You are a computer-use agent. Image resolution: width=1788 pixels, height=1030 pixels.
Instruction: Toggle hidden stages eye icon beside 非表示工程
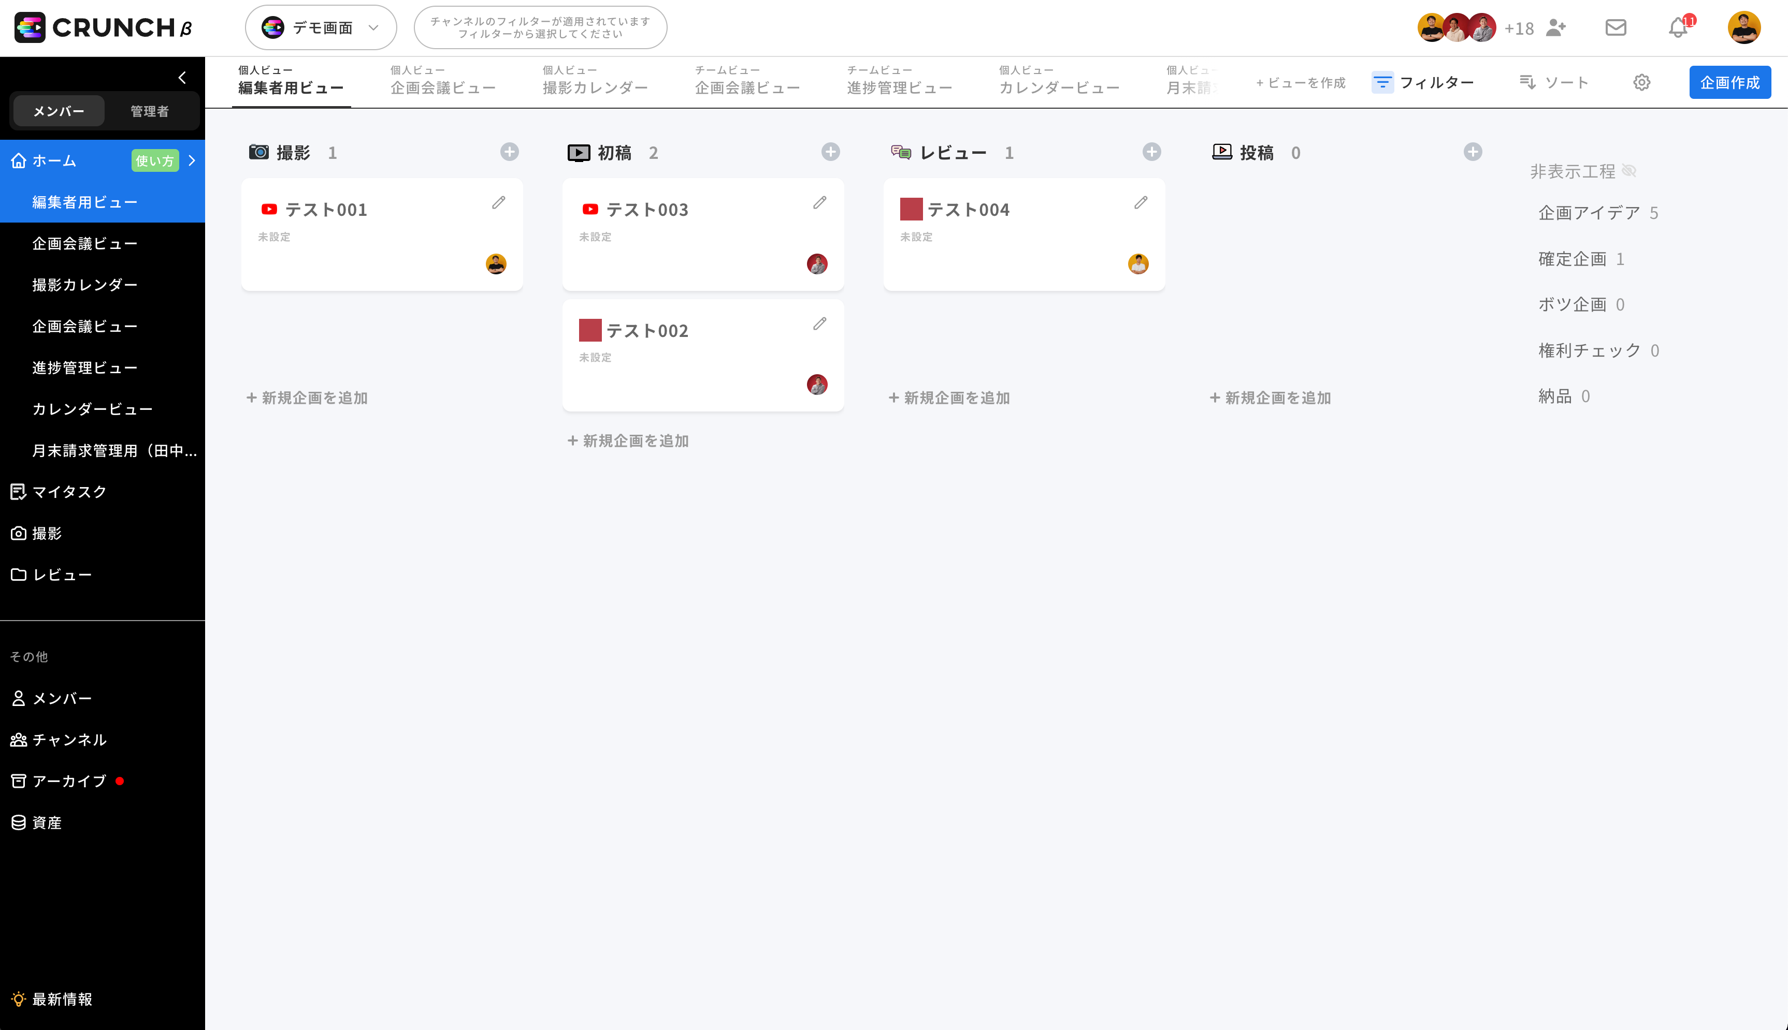pyautogui.click(x=1629, y=171)
